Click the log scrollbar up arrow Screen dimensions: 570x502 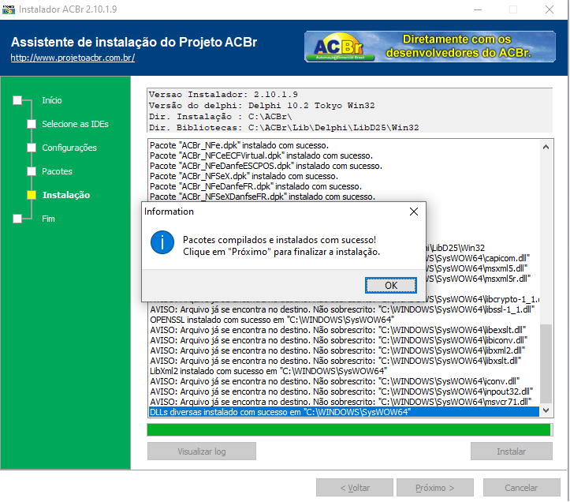pyautogui.click(x=546, y=147)
